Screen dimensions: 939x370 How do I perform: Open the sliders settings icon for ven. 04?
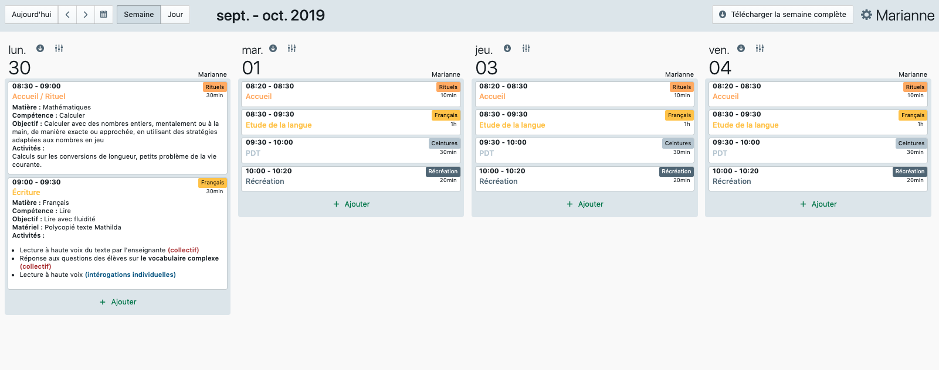coord(760,49)
